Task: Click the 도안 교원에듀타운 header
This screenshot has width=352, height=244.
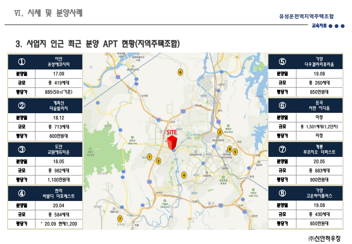Action: (59, 149)
